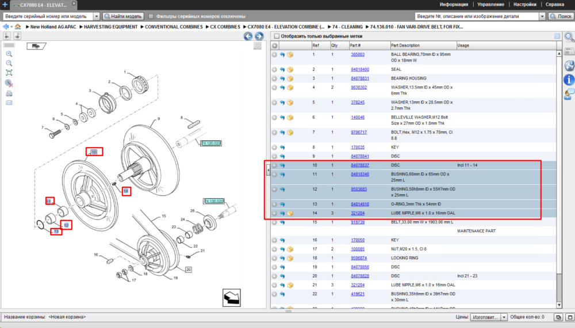Image resolution: width=575 pixels, height=328 pixels.
Task: Open a new tab with plus icon
Action: (5, 5)
